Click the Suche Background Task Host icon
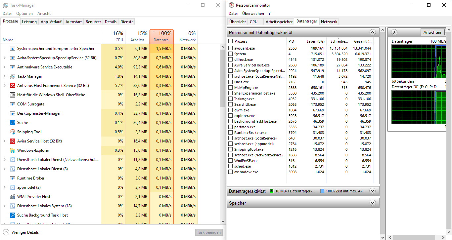 13,215
